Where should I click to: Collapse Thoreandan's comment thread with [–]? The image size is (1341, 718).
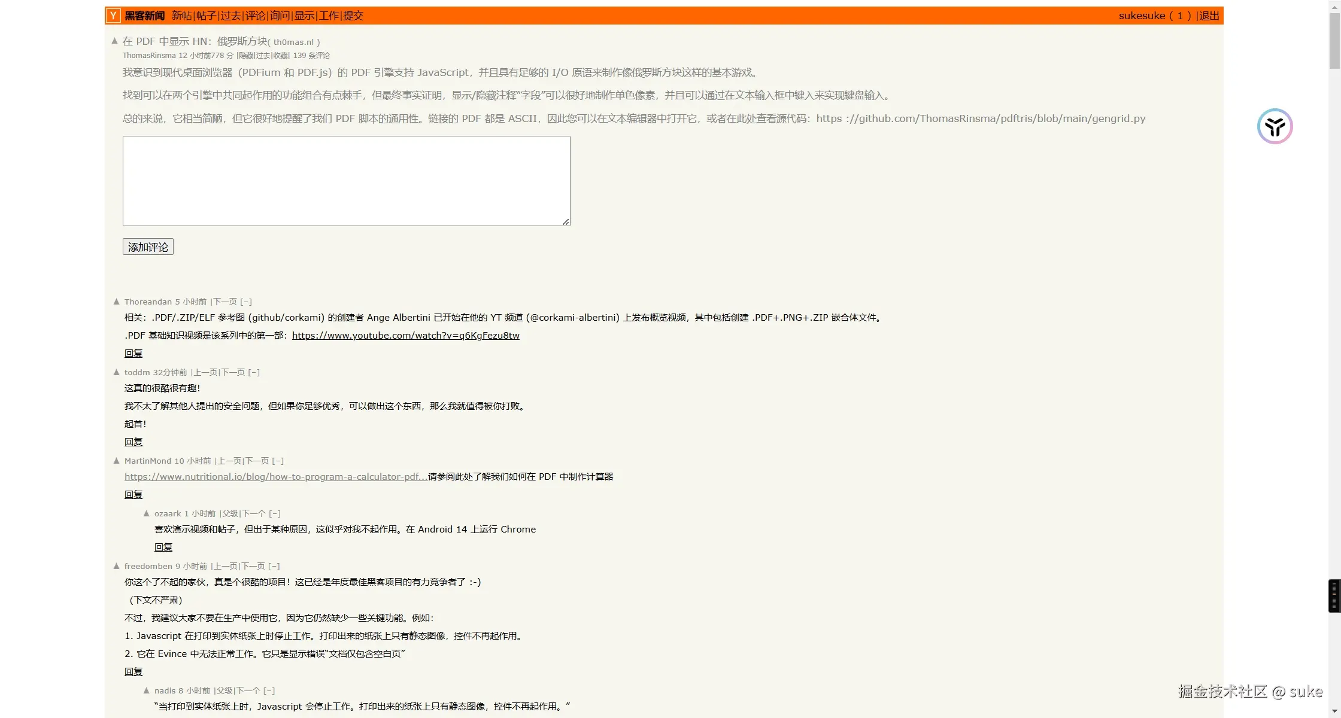[246, 302]
